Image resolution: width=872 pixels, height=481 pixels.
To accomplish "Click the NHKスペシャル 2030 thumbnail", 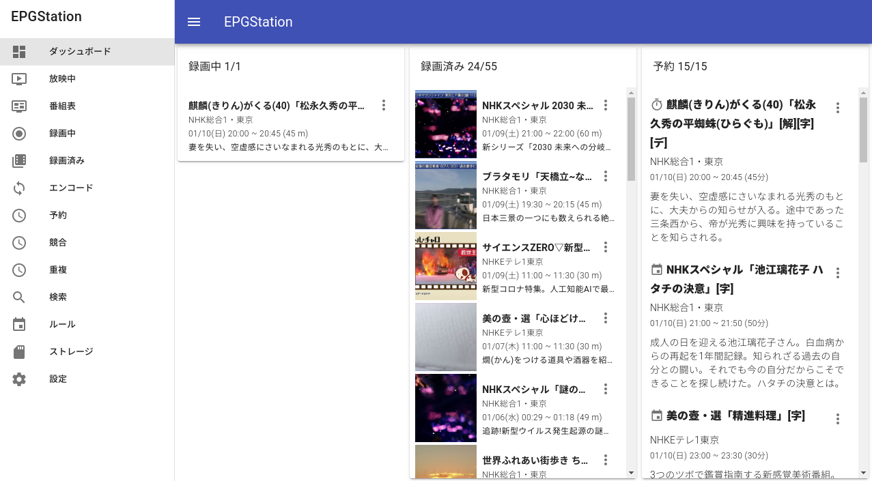I will pyautogui.click(x=446, y=124).
